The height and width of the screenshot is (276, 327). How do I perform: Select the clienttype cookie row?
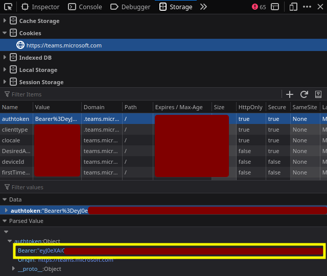163,130
